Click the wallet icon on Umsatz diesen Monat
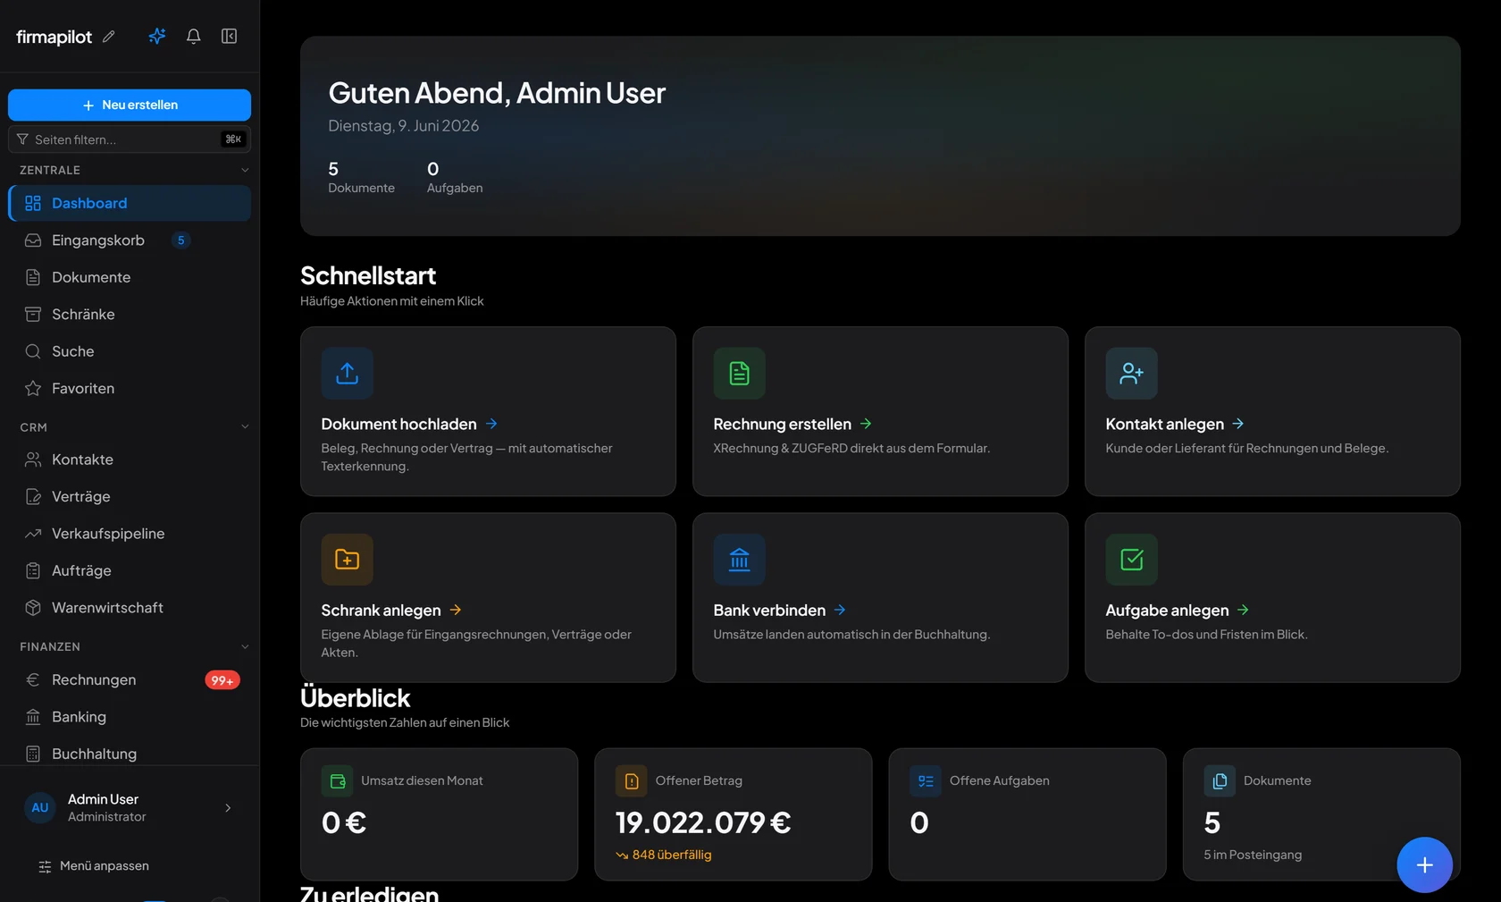The image size is (1501, 902). [338, 781]
